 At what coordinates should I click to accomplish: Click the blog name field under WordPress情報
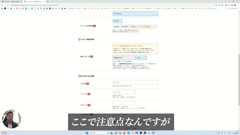pyautogui.click(x=135, y=82)
